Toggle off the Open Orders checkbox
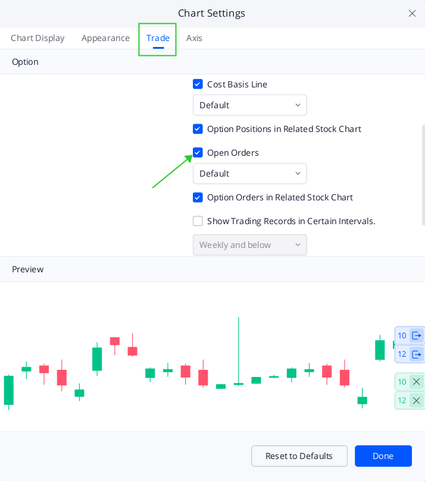 198,153
